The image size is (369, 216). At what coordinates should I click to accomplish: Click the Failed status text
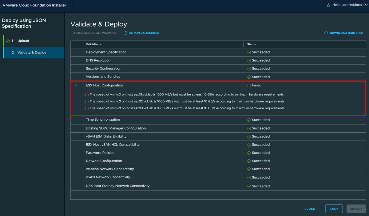(257, 85)
